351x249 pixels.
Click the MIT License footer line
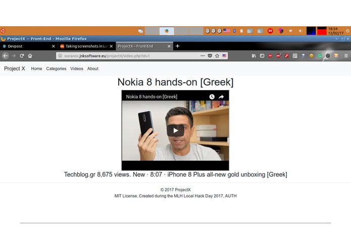coord(176,196)
